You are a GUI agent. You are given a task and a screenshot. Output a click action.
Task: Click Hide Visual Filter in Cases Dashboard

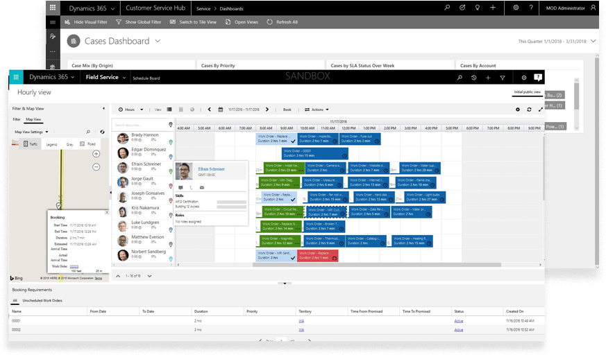tap(86, 22)
